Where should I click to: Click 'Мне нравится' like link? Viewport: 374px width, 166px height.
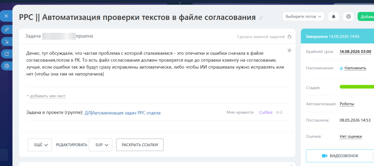coord(240,112)
